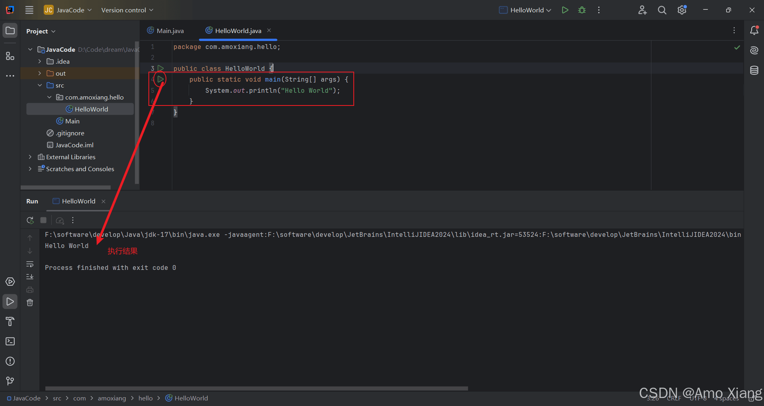The height and width of the screenshot is (406, 764).
Task: Expand the External Libraries node
Action: [x=30, y=157]
